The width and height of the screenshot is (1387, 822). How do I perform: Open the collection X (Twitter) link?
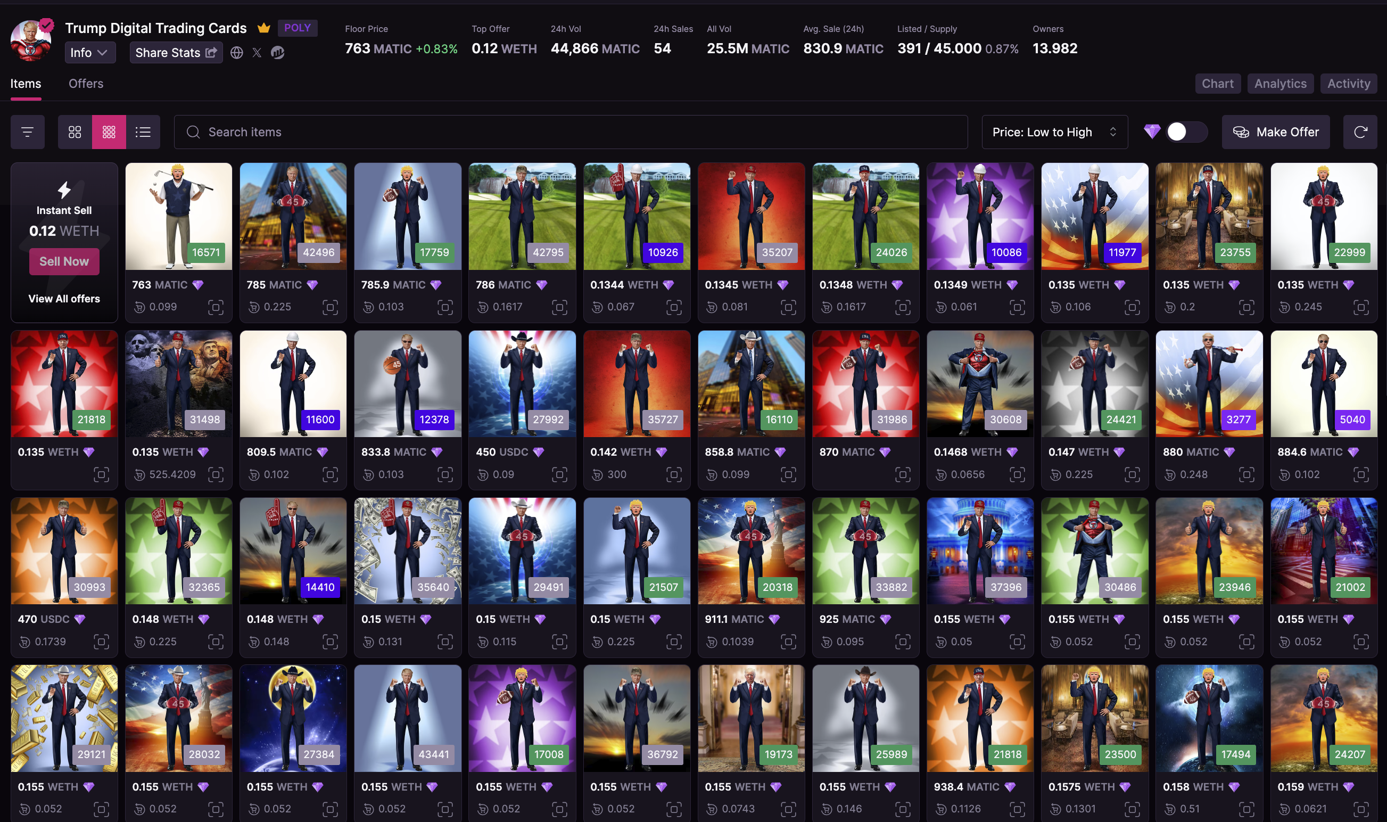[x=257, y=53]
